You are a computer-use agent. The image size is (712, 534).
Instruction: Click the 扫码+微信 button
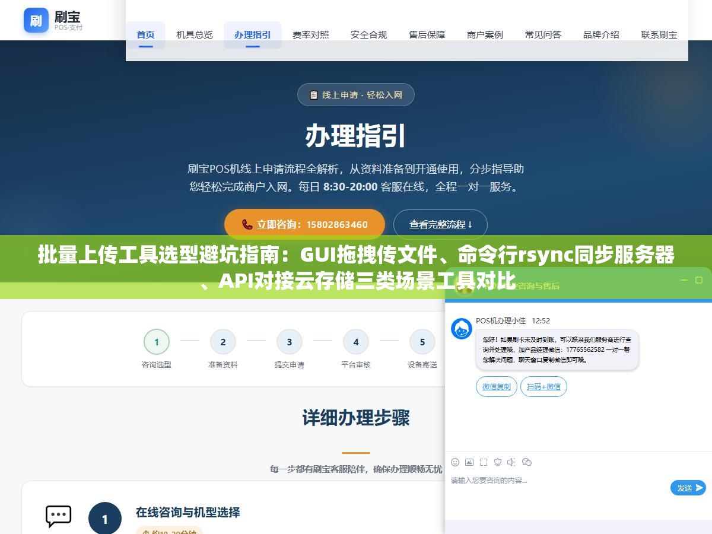click(x=543, y=386)
